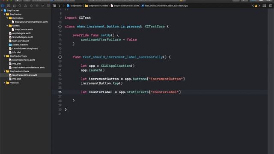
Task: Open the Symbol navigator tab
Action: [14, 6]
